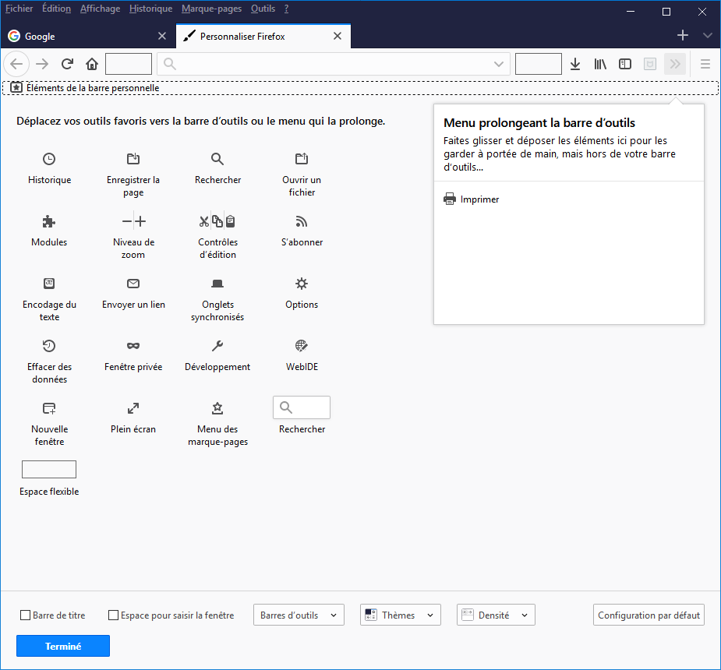Click the Options gear icon
Viewport: 721px width, 670px height.
(302, 284)
